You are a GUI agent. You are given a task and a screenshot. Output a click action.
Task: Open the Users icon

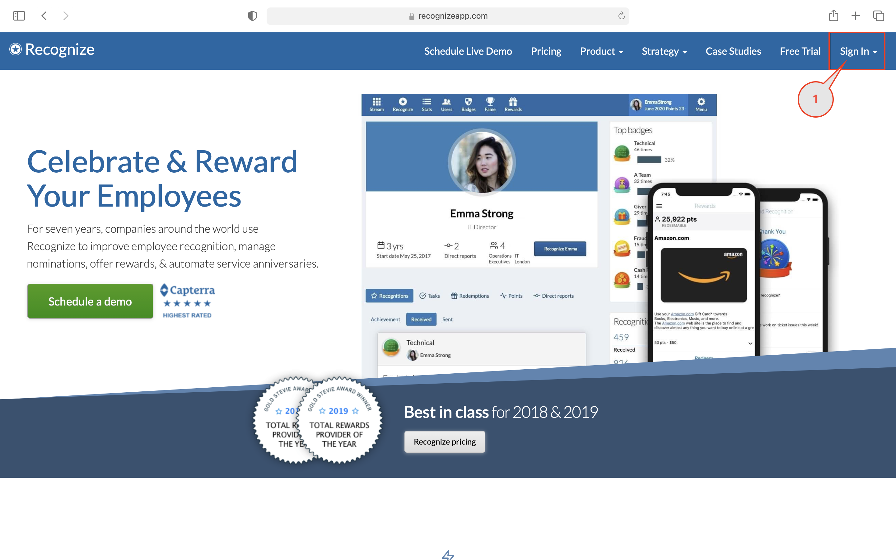[446, 105]
